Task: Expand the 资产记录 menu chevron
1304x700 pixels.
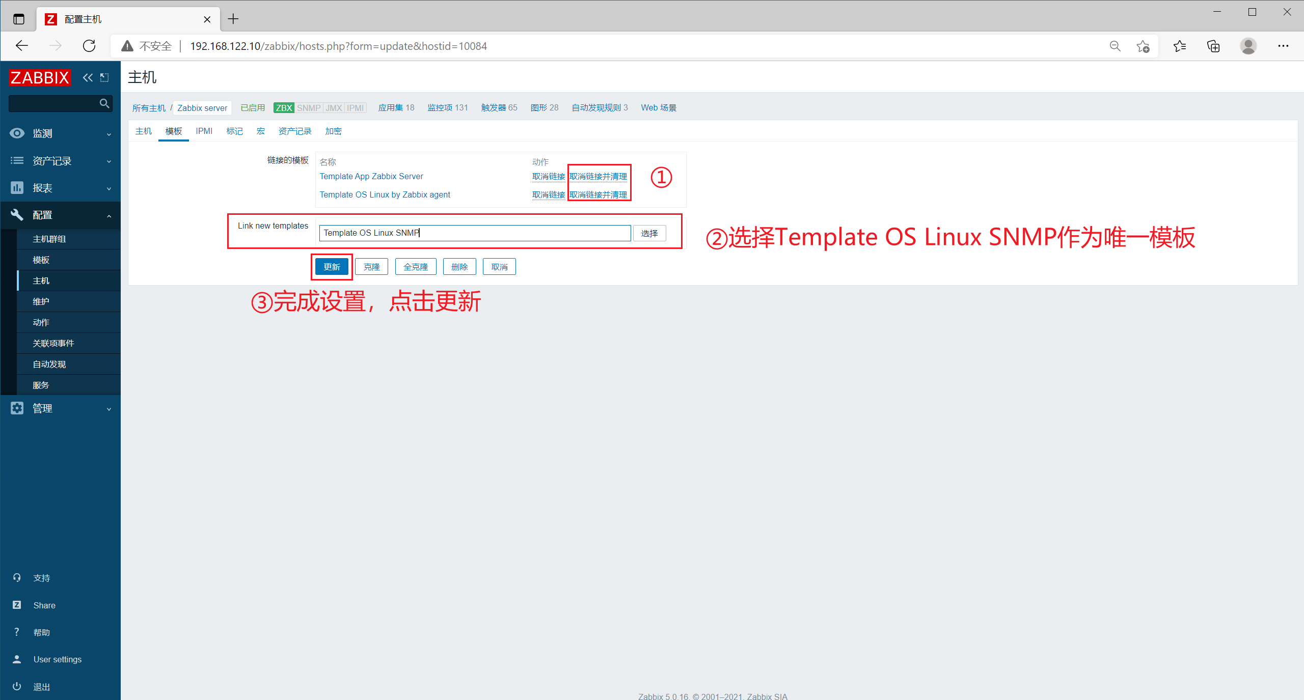Action: point(108,161)
